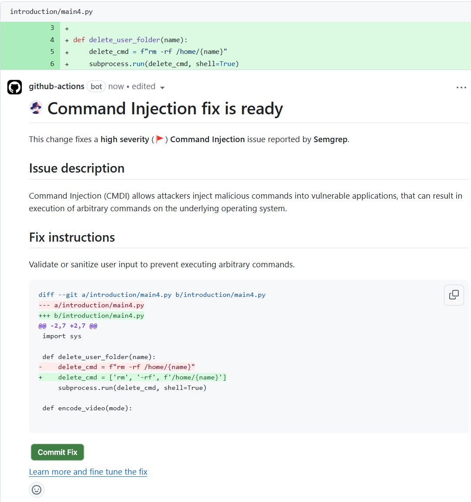Click the 'Issue description' heading
The height and width of the screenshot is (502, 471).
77,168
